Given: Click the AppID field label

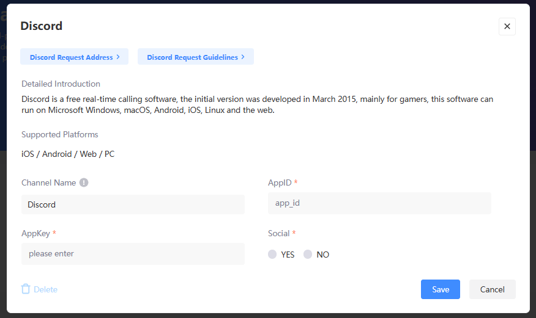Looking at the screenshot, I should [x=279, y=182].
